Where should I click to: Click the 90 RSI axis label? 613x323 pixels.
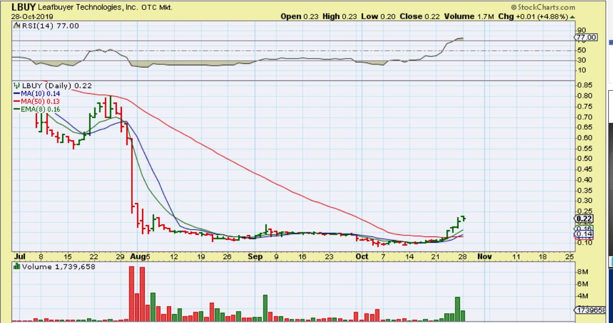(581, 30)
